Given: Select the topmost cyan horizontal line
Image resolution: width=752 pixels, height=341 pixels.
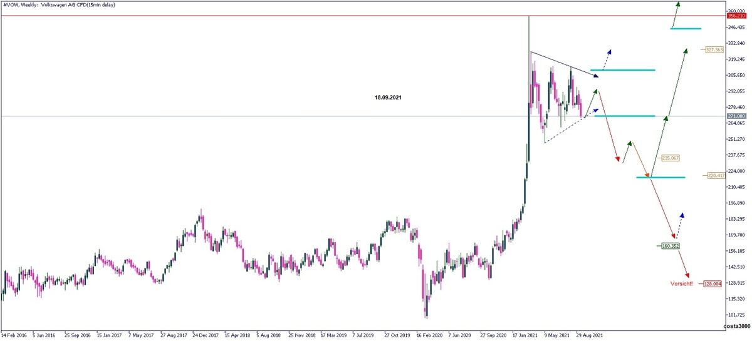Looking at the screenshot, I should 686,29.
